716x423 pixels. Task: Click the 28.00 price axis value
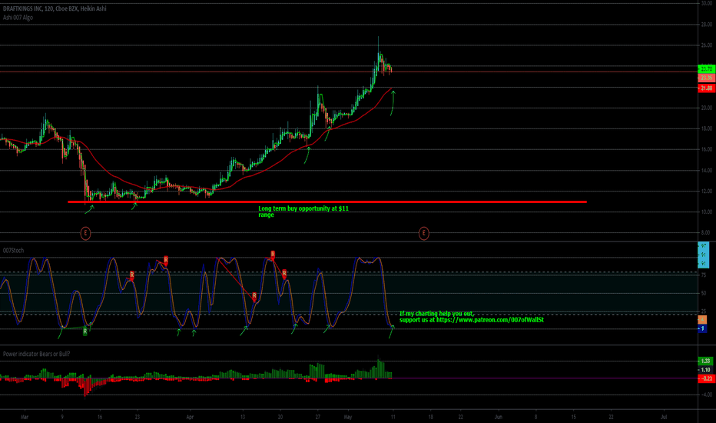707,25
